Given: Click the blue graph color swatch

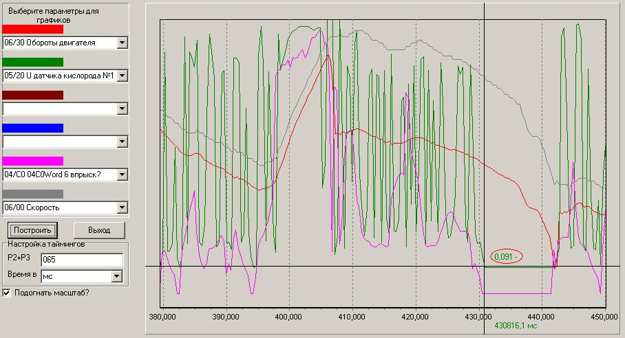Looking at the screenshot, I should [x=32, y=128].
